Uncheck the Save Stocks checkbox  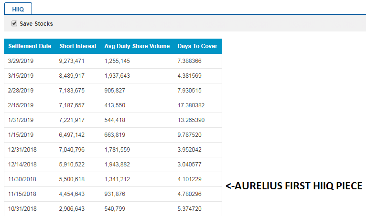click(x=14, y=23)
